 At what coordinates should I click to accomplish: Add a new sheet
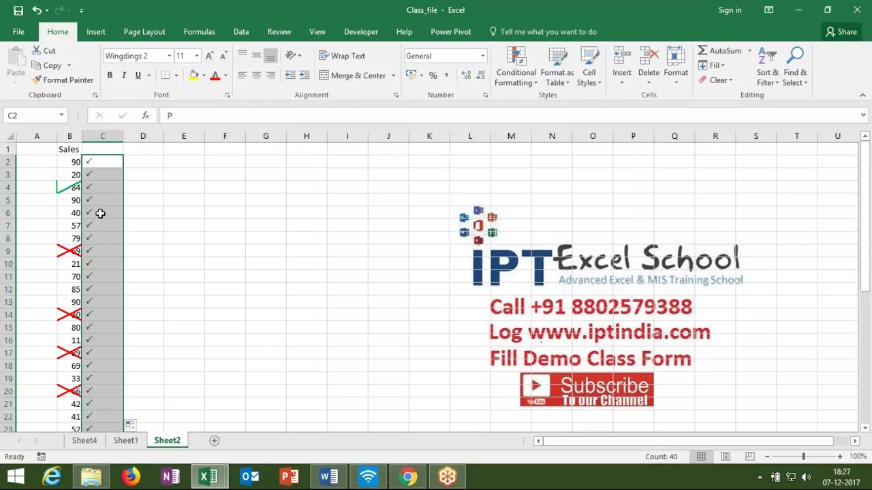[x=214, y=440]
